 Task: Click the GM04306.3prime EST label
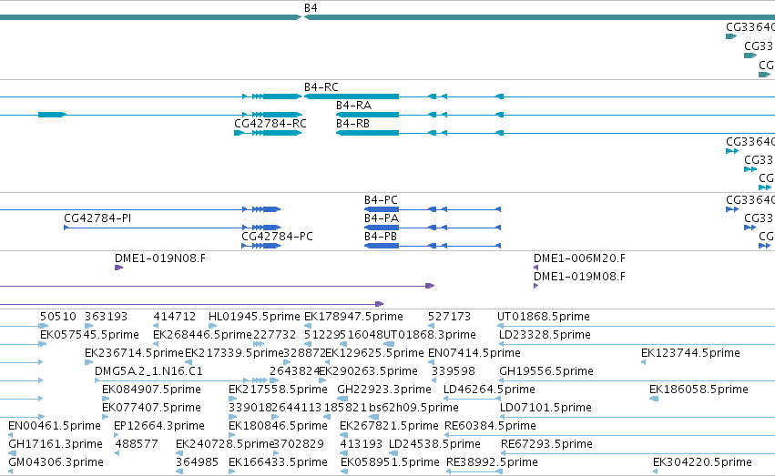coord(56,462)
